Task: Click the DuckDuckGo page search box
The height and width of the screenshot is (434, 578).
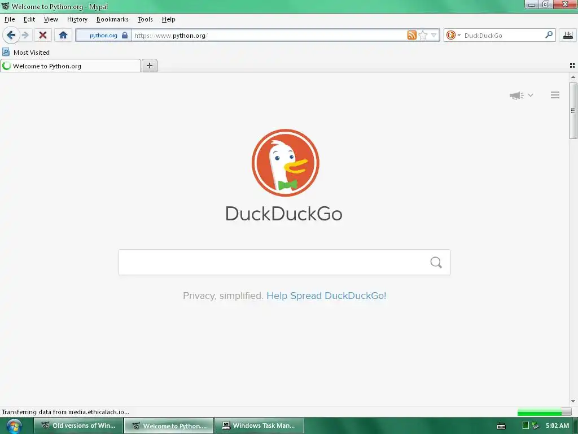Action: click(x=284, y=262)
